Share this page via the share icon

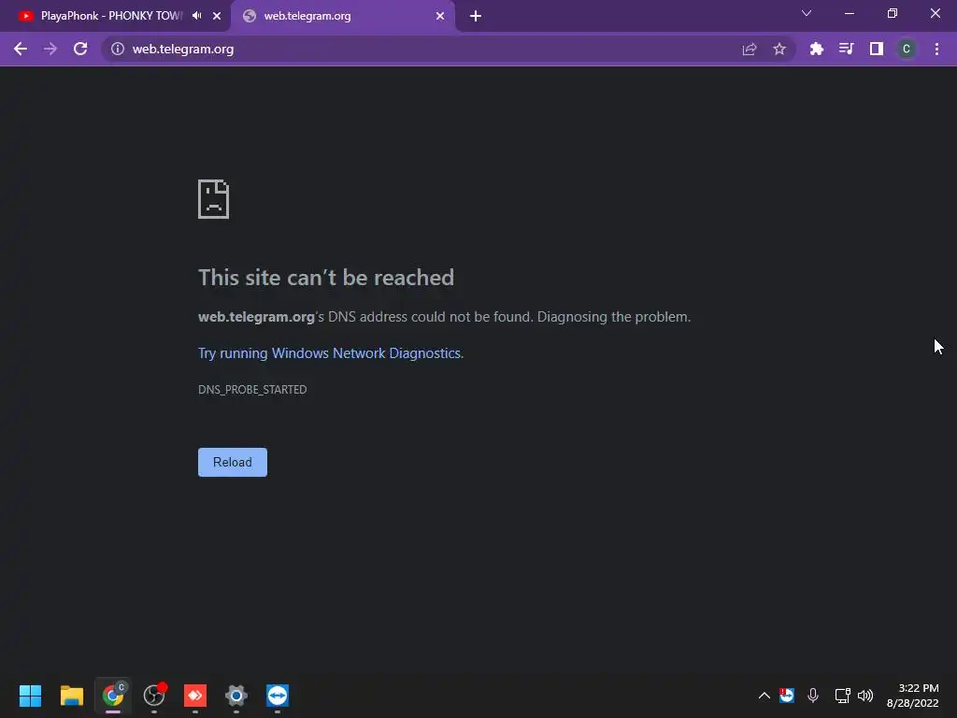point(749,49)
